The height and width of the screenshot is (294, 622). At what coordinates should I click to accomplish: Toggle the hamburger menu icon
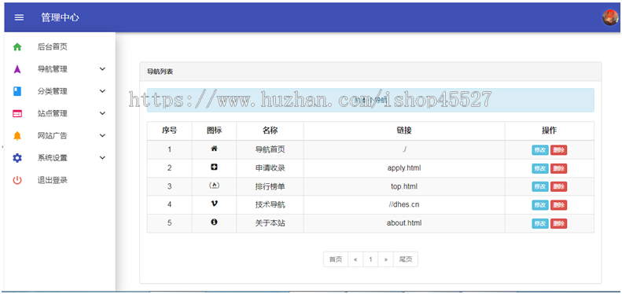pos(19,17)
